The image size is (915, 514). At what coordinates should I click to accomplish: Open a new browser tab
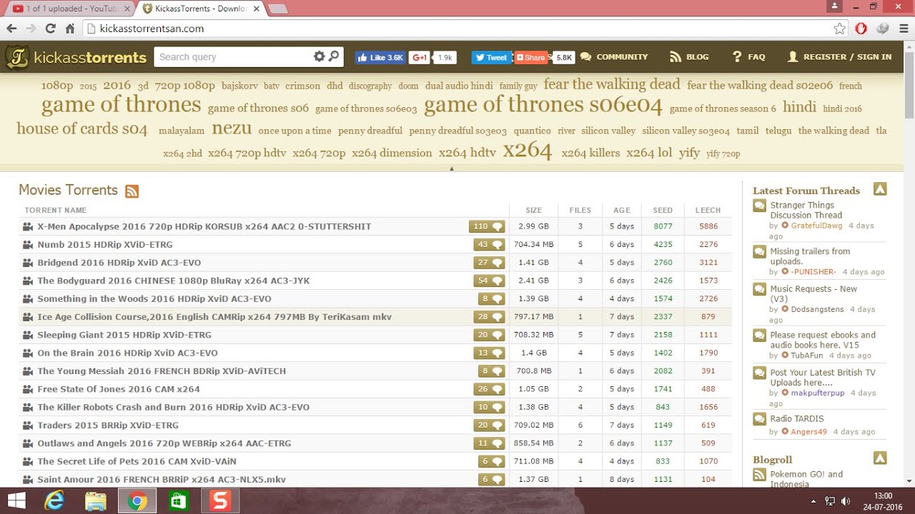click(277, 9)
